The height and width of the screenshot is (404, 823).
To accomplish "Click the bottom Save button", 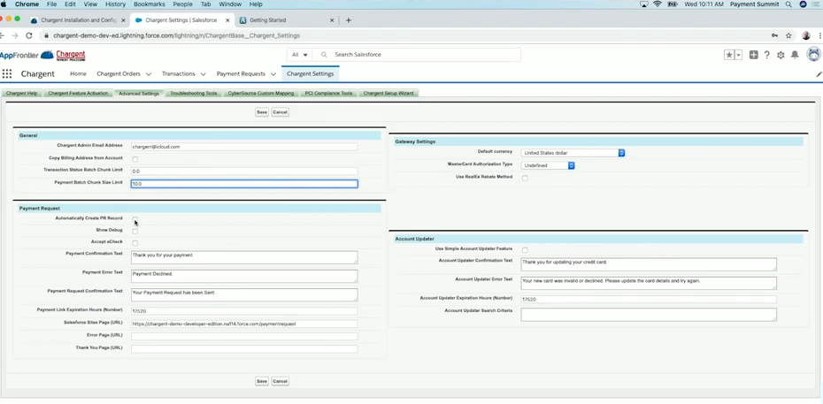I will point(262,382).
